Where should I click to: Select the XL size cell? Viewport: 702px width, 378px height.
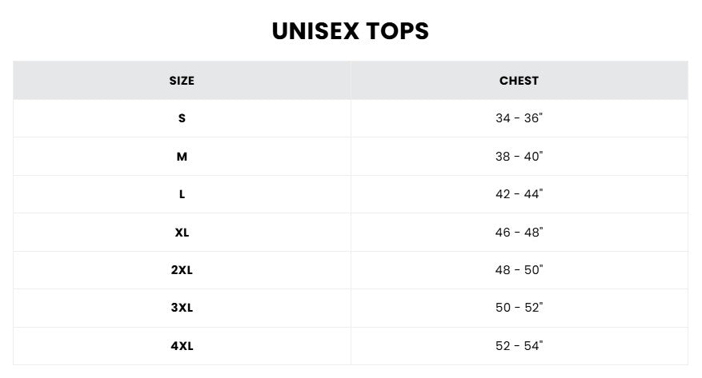point(182,233)
